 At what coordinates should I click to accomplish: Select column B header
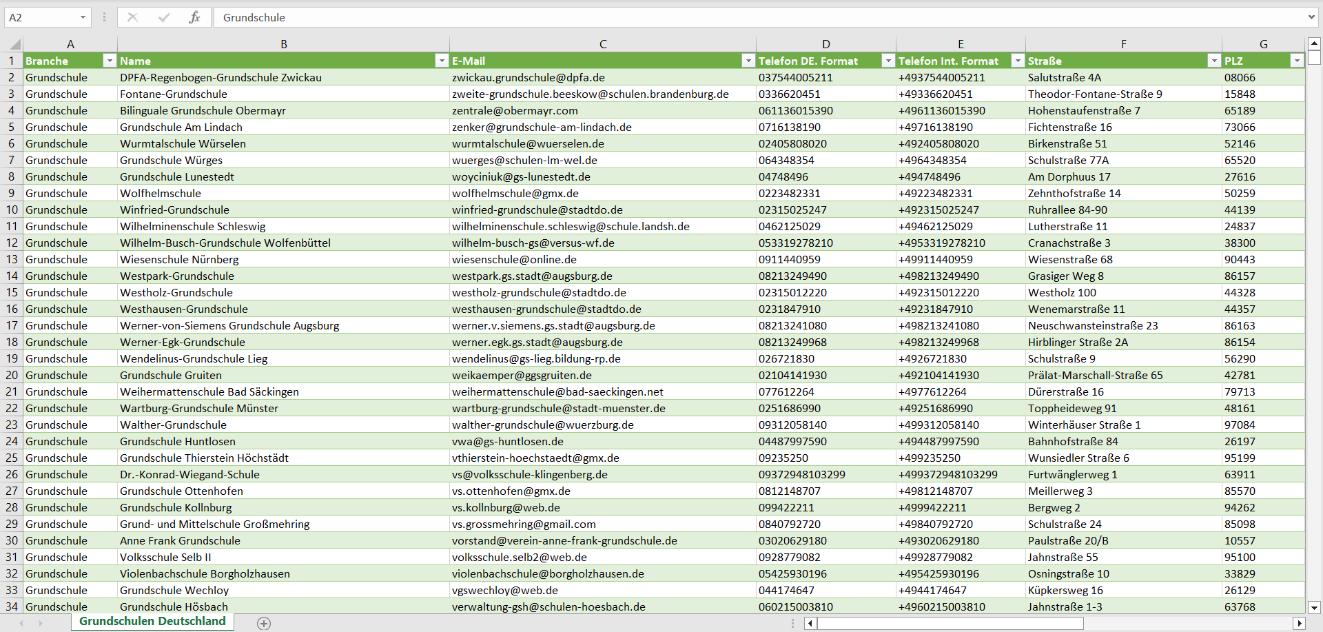click(x=283, y=44)
